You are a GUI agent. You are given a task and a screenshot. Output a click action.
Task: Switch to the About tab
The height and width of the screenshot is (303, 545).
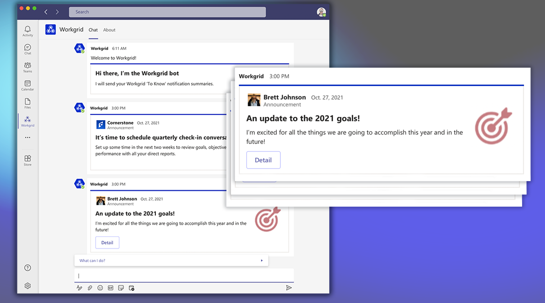coord(109,30)
